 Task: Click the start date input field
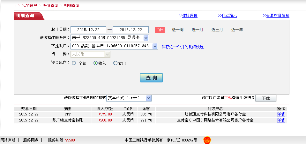tap(88, 30)
